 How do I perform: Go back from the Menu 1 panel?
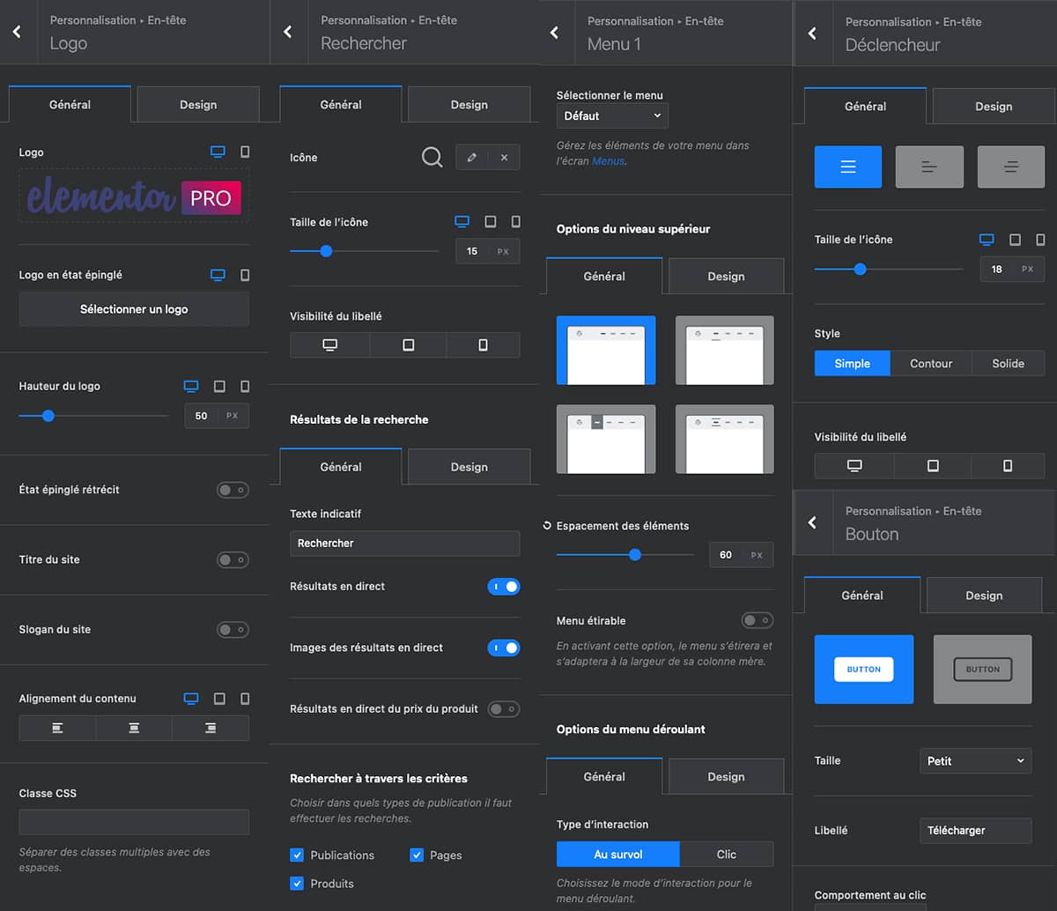[554, 33]
